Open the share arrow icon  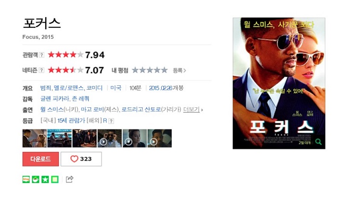[69, 179]
